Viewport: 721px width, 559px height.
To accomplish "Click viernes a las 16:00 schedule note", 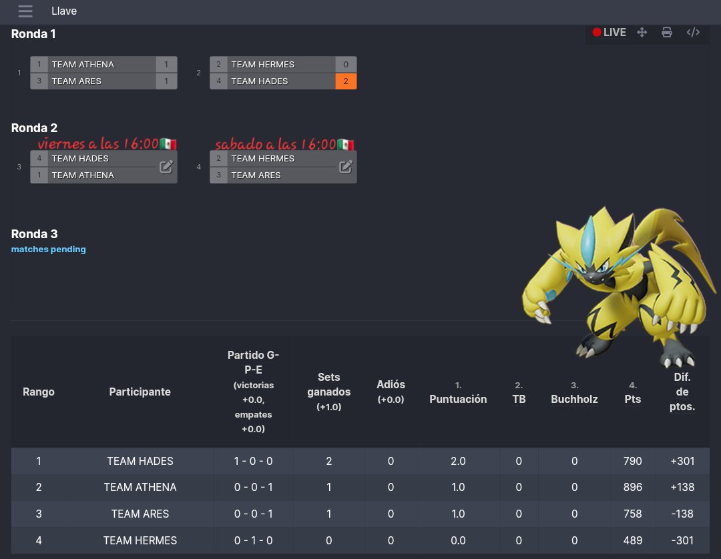I will pyautogui.click(x=107, y=144).
